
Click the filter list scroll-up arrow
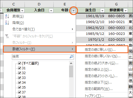[x=71, y=63]
